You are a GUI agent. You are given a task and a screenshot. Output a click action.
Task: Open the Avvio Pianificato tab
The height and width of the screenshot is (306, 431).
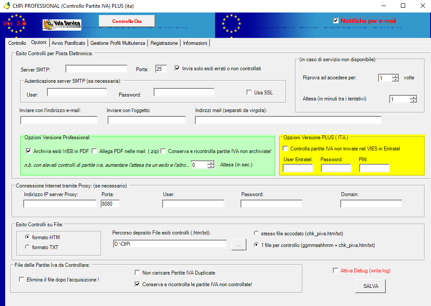pyautogui.click(x=68, y=43)
